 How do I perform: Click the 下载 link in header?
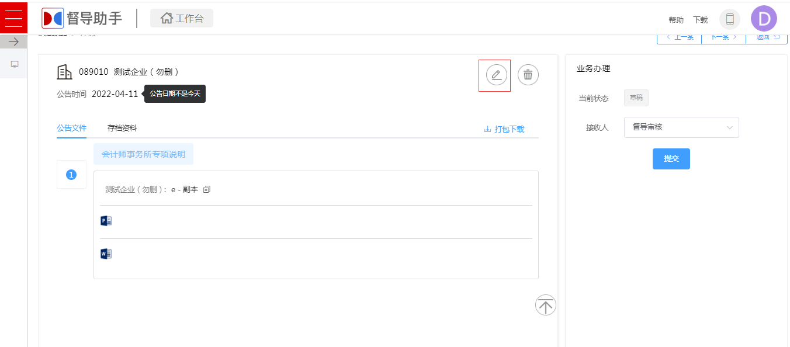click(x=701, y=20)
